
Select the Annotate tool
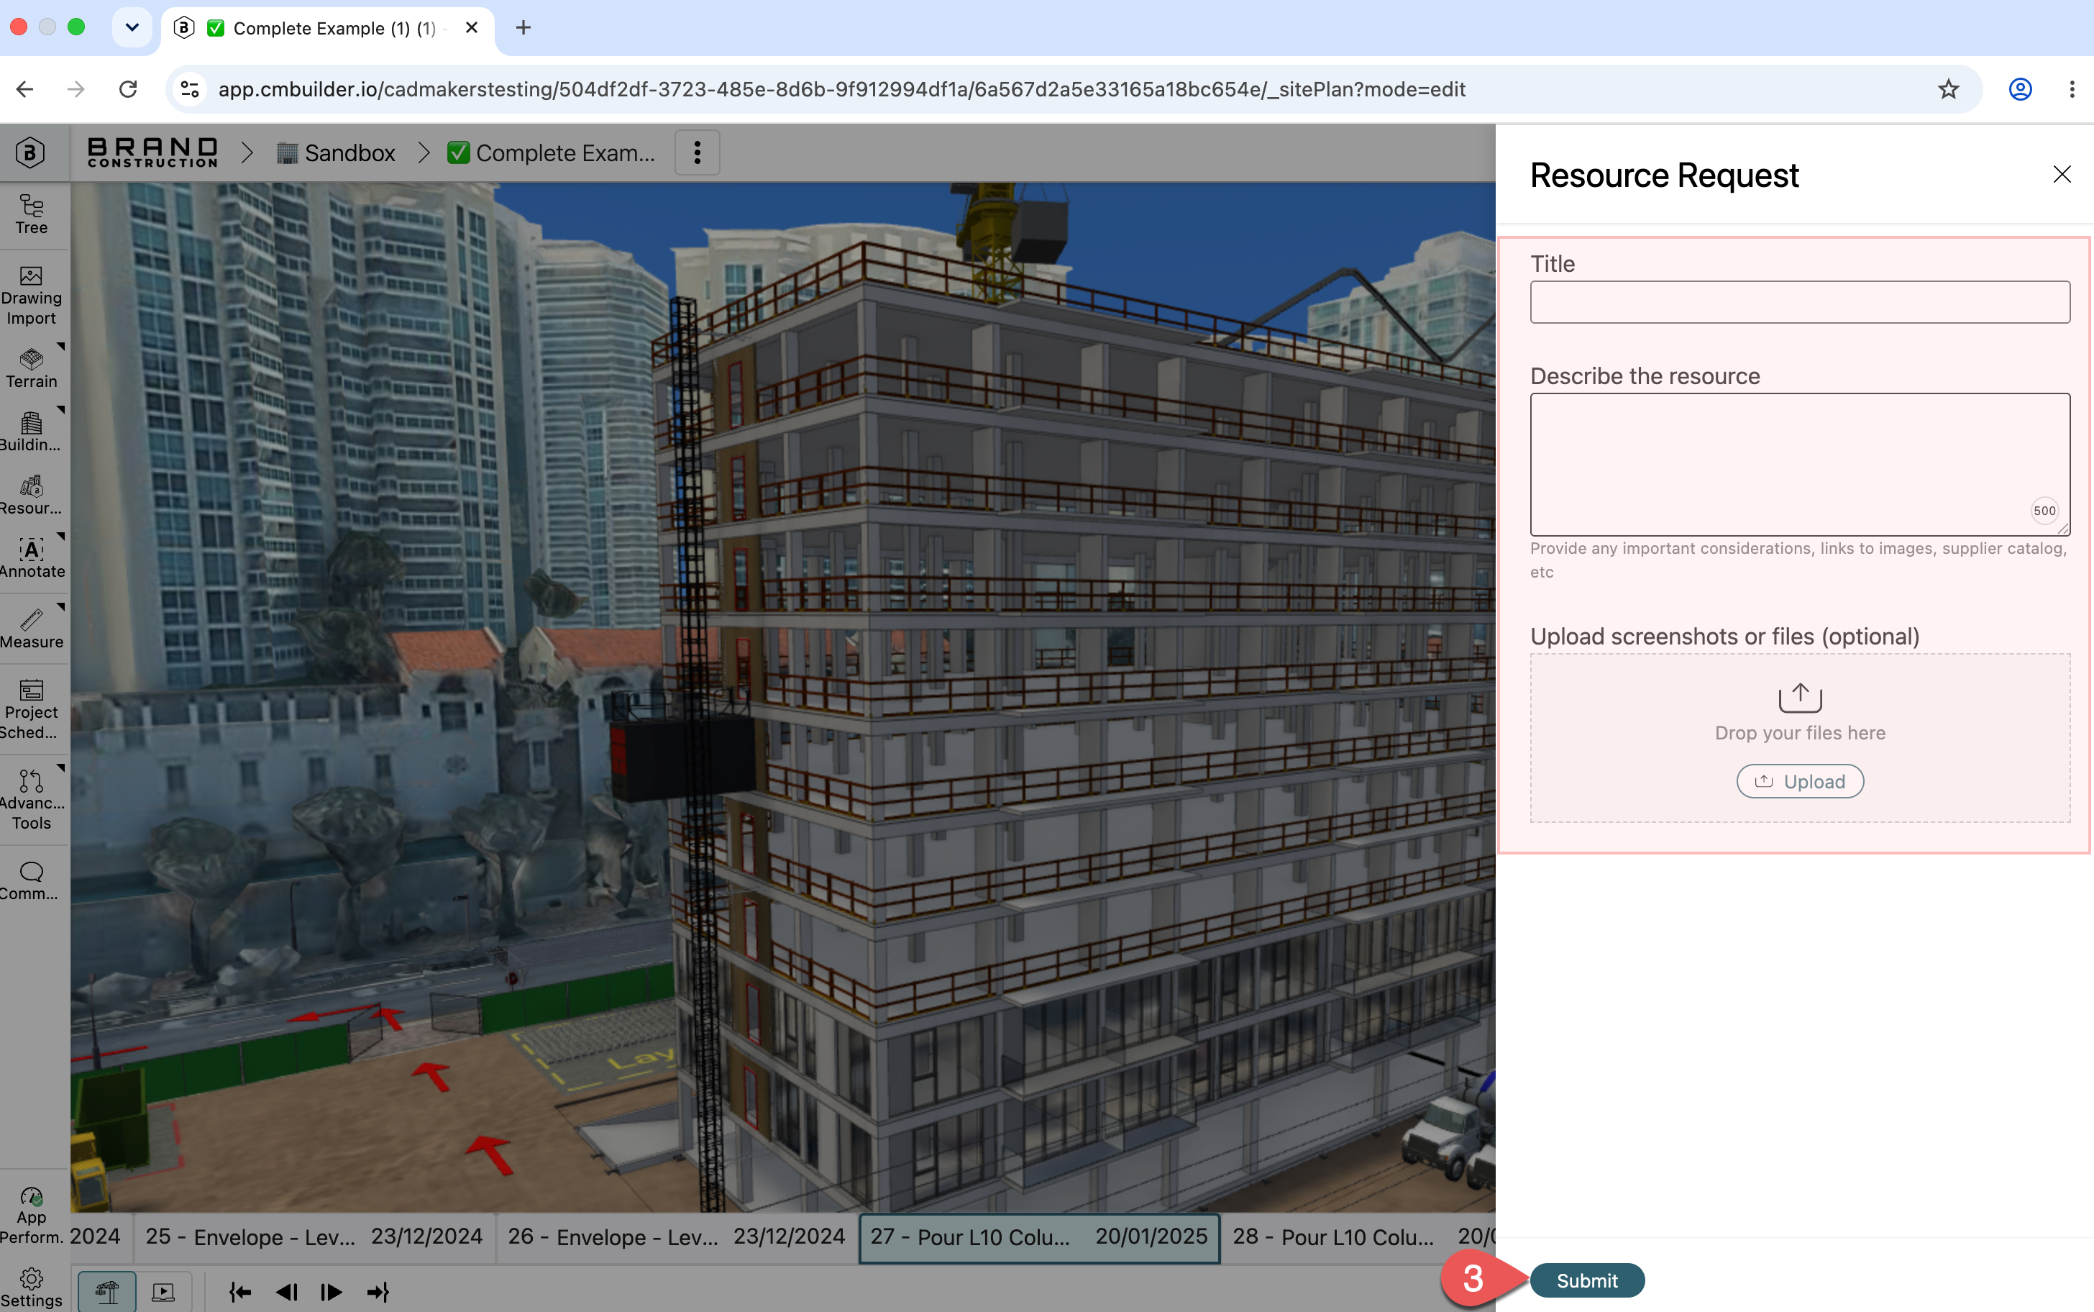31,558
